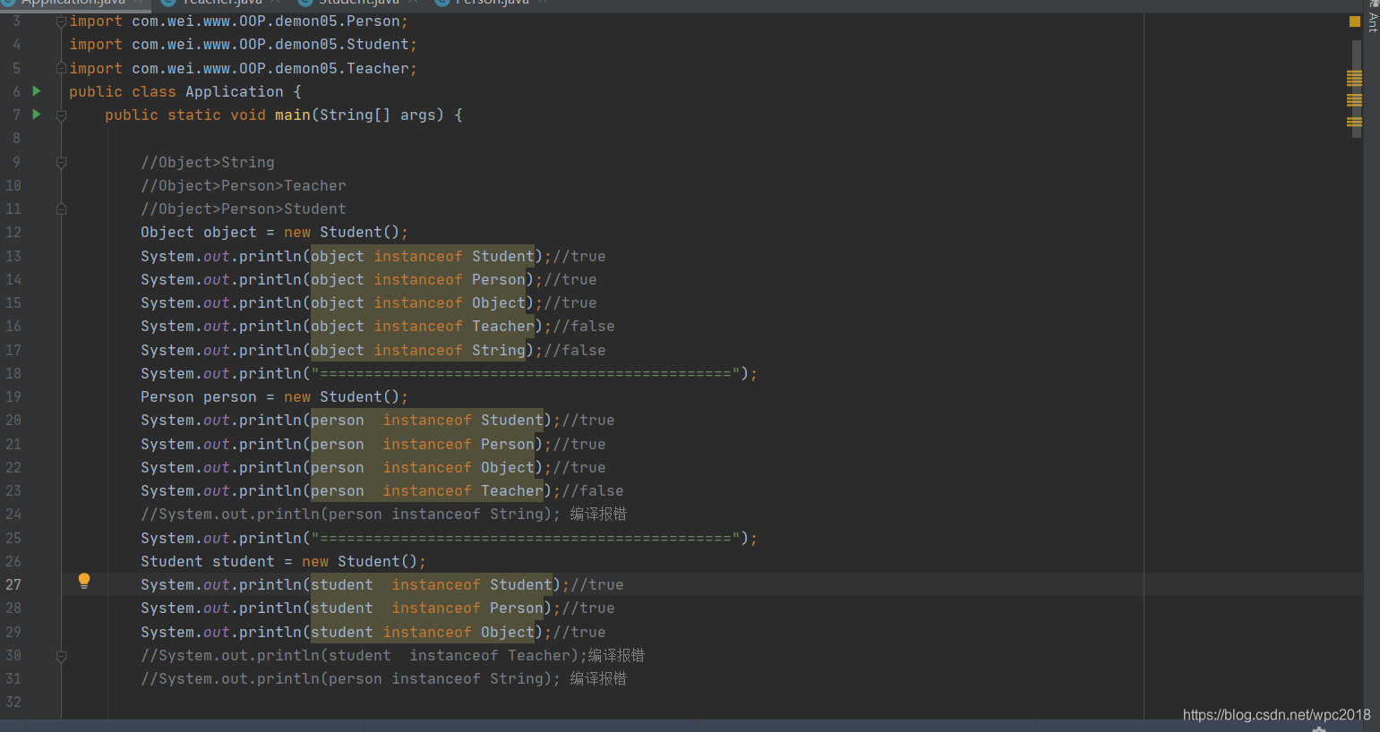Click 'Person person = new Student();' line
1380x732 pixels.
coord(274,397)
